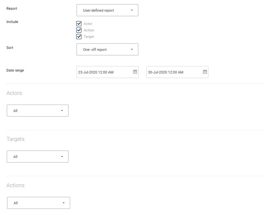Select the All value under Actors
Viewport: 264px width, 215px height.
pos(32,111)
